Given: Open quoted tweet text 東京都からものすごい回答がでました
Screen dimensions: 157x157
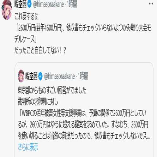Looking at the screenshot, I should pyautogui.click(x=52, y=90).
